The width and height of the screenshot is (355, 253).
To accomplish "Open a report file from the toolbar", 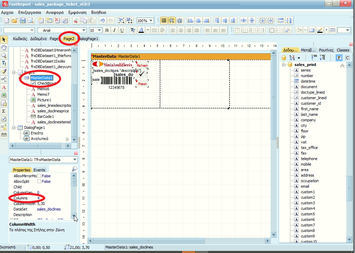I will (x=15, y=21).
